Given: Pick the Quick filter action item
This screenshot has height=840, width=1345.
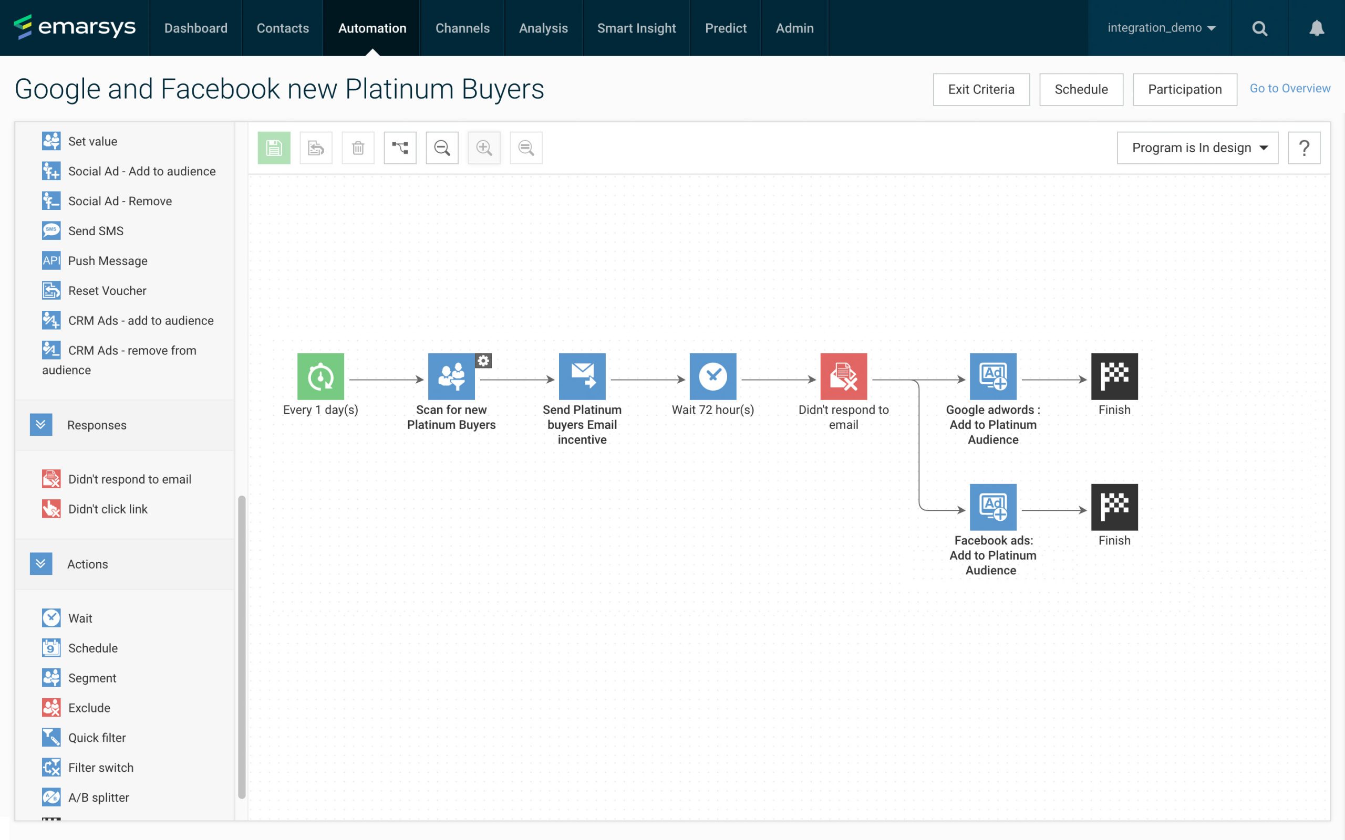Looking at the screenshot, I should click(x=84, y=738).
